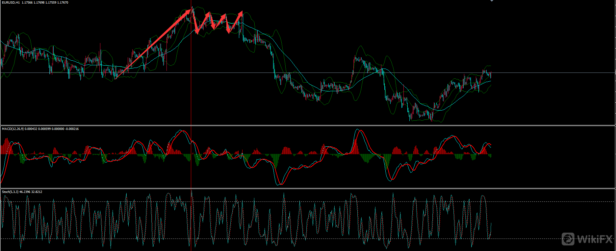This screenshot has width=616, height=251.
Task: Select the red vertical line in price chart
Action: (x=191, y=82)
